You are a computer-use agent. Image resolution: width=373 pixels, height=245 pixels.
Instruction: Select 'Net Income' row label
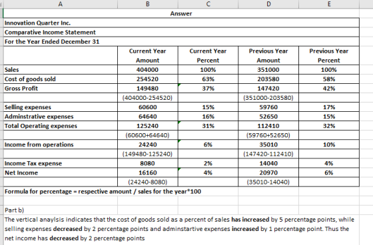coord(61,172)
